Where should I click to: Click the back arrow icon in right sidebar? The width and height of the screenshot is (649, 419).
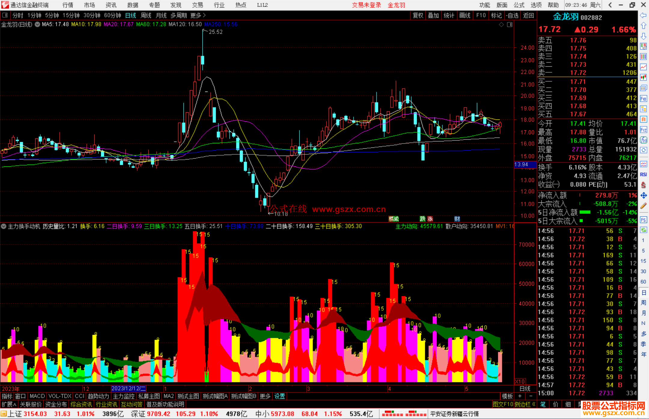tap(643, 15)
